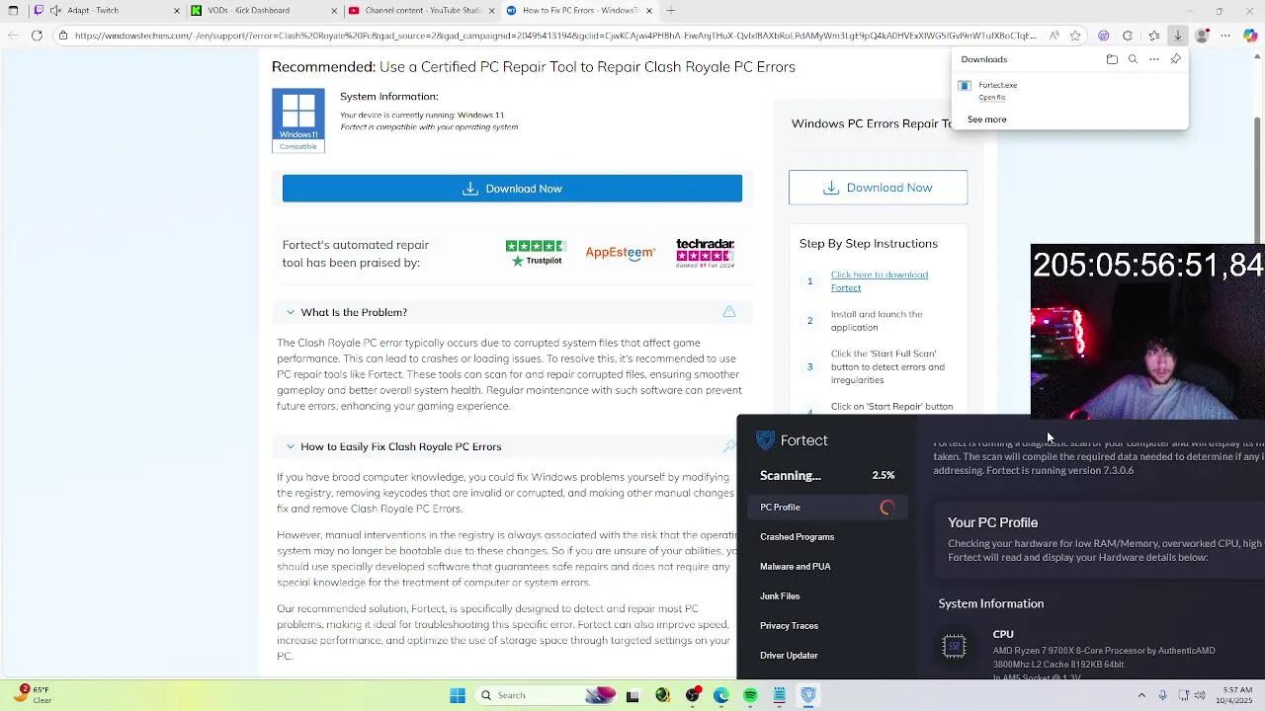Show hidden tray icons chevron
Screen dimensions: 1265x711
[x=1141, y=695]
